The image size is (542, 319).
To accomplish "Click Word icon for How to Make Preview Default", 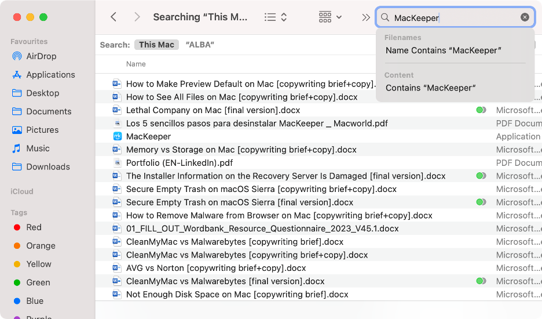I will (x=117, y=84).
